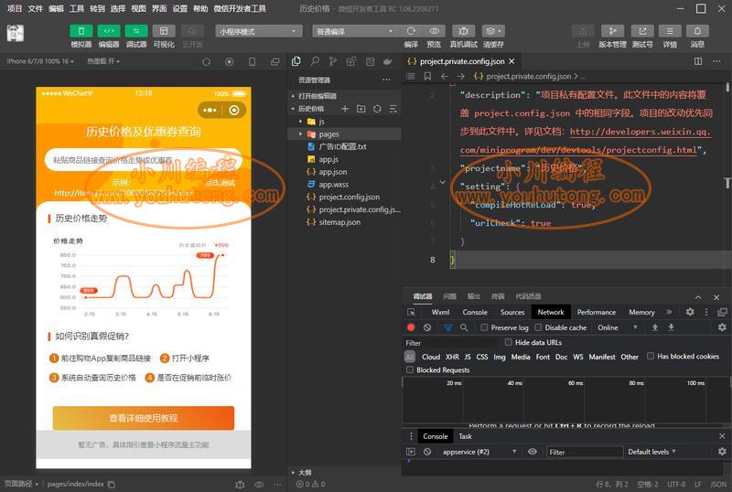Toggle Has blocked cookies checkbox
The height and width of the screenshot is (492, 732).
(650, 356)
